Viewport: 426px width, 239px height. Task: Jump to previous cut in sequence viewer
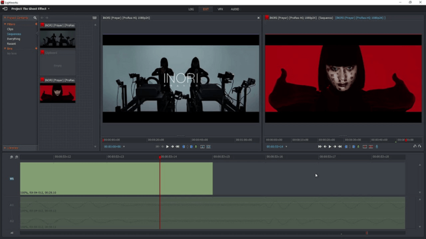(319, 147)
